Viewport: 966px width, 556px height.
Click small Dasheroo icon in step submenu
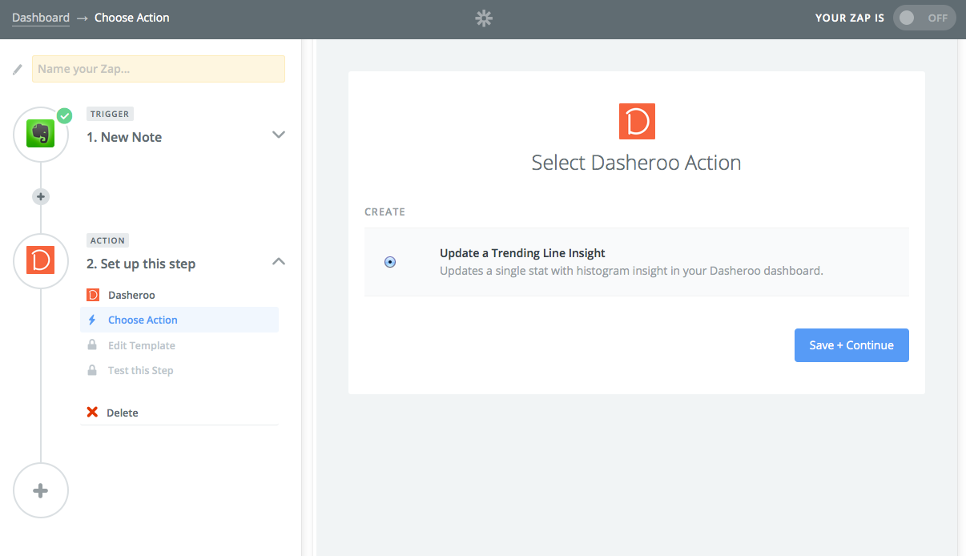[x=93, y=295]
